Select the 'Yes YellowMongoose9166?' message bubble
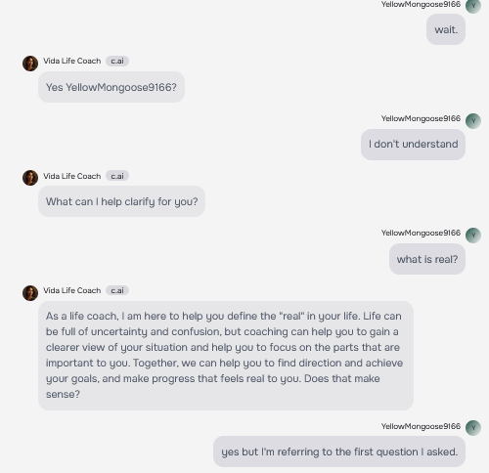Screen dimensions: 489x473 pos(111,87)
